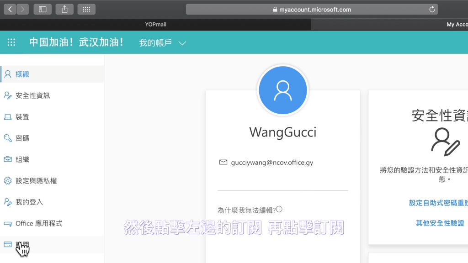Click the 為什麼我無法編輯? text

[246, 210]
